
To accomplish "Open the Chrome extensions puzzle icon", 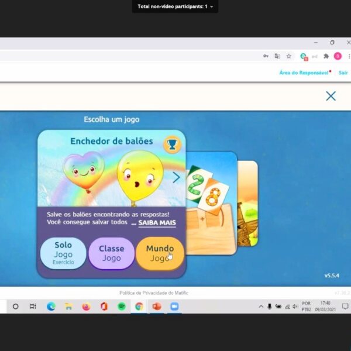I will click(x=326, y=56).
